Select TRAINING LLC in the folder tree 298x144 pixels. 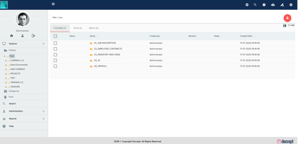(17, 82)
